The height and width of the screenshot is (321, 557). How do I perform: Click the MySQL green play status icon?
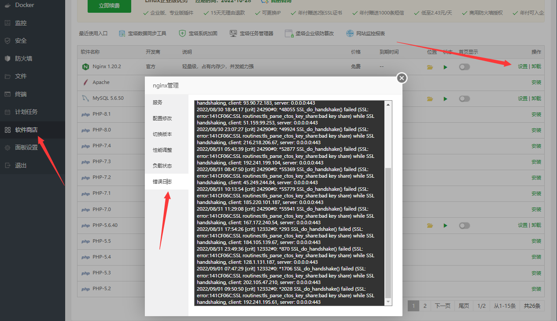point(446,98)
